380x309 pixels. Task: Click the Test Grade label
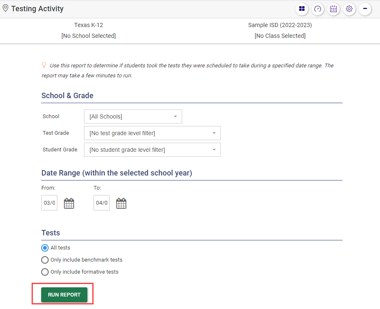click(56, 133)
